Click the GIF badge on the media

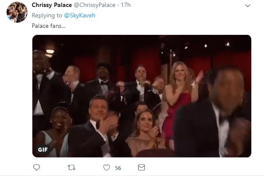42,150
